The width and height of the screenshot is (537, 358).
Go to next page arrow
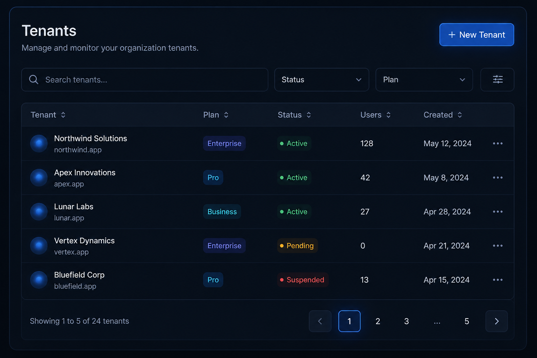[x=496, y=321]
